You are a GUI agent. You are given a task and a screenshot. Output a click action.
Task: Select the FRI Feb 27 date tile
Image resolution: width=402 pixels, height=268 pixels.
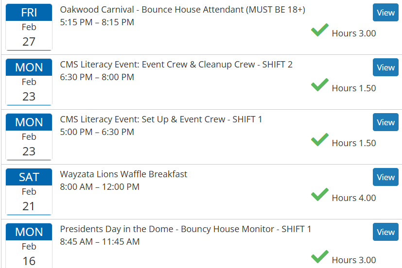pyautogui.click(x=29, y=27)
